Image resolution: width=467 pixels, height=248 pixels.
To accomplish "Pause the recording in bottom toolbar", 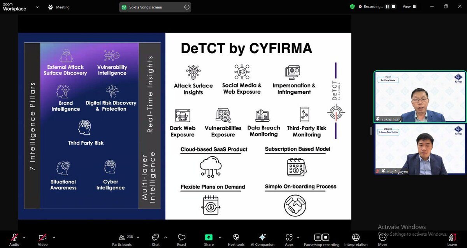I will click(318, 237).
